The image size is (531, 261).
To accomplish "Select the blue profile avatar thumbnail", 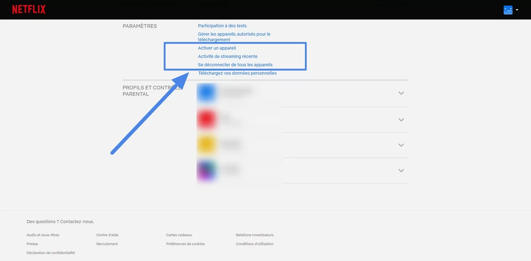I will 206,93.
